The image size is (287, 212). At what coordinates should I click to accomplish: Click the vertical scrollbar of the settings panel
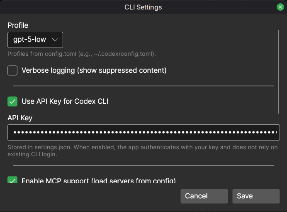(x=279, y=71)
